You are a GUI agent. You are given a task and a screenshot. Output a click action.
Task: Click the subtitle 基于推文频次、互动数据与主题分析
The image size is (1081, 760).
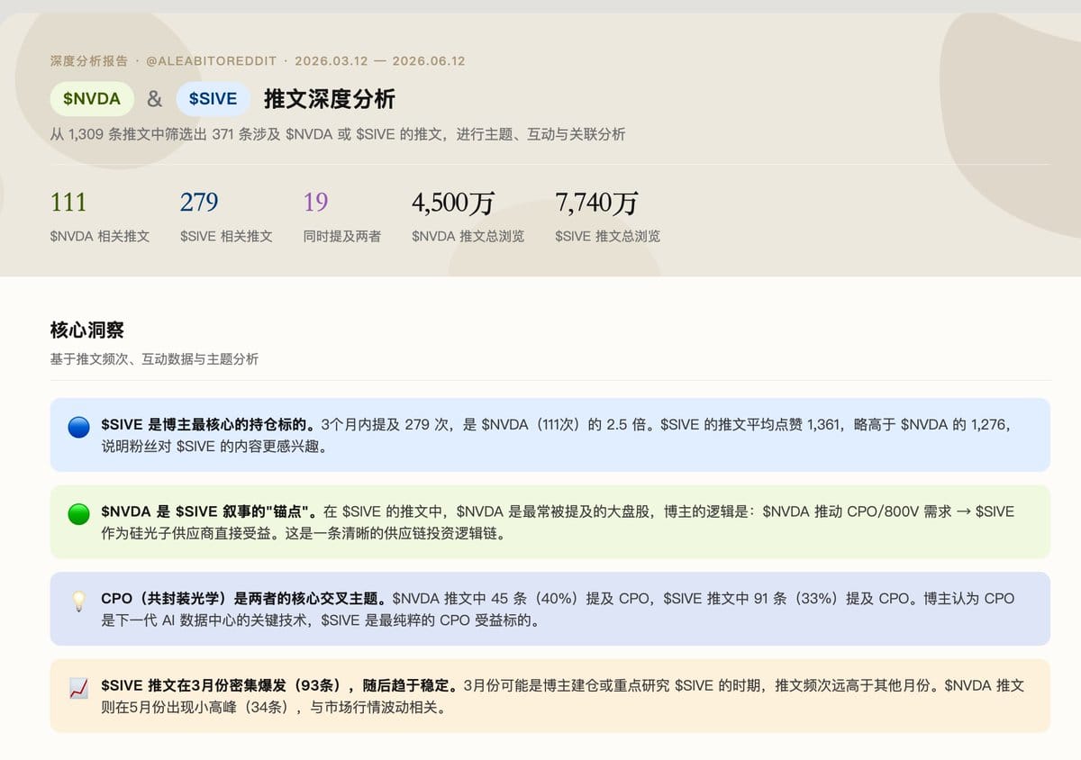click(154, 358)
